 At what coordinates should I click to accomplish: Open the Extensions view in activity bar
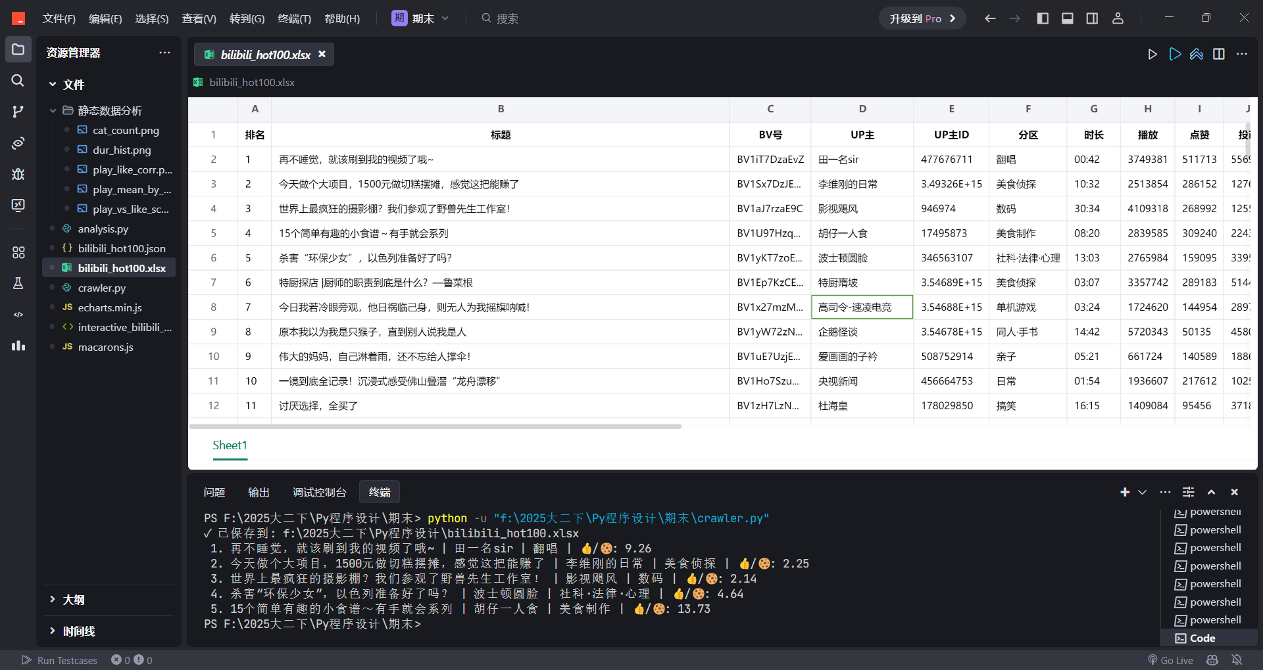(x=18, y=252)
